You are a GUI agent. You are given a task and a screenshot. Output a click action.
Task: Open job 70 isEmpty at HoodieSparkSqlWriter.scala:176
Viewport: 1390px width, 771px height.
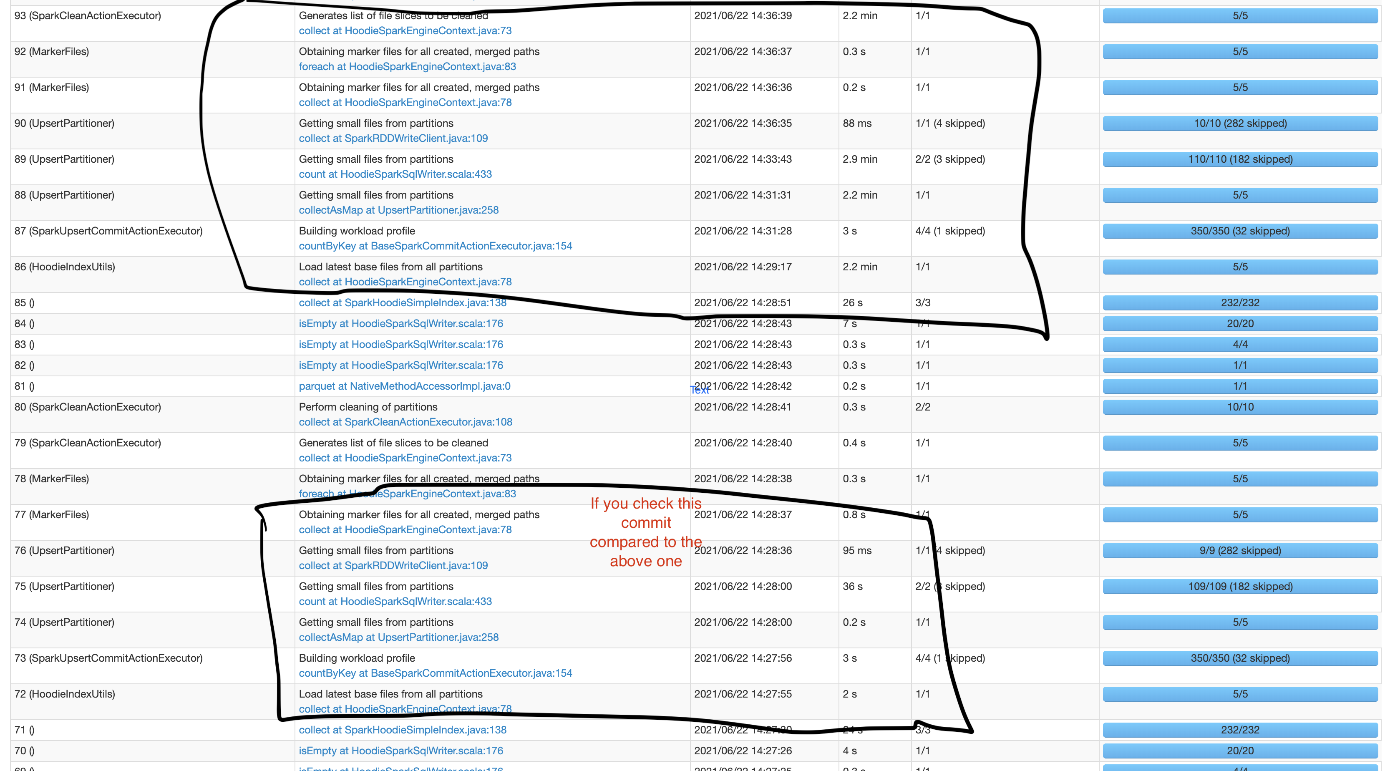tap(400, 751)
